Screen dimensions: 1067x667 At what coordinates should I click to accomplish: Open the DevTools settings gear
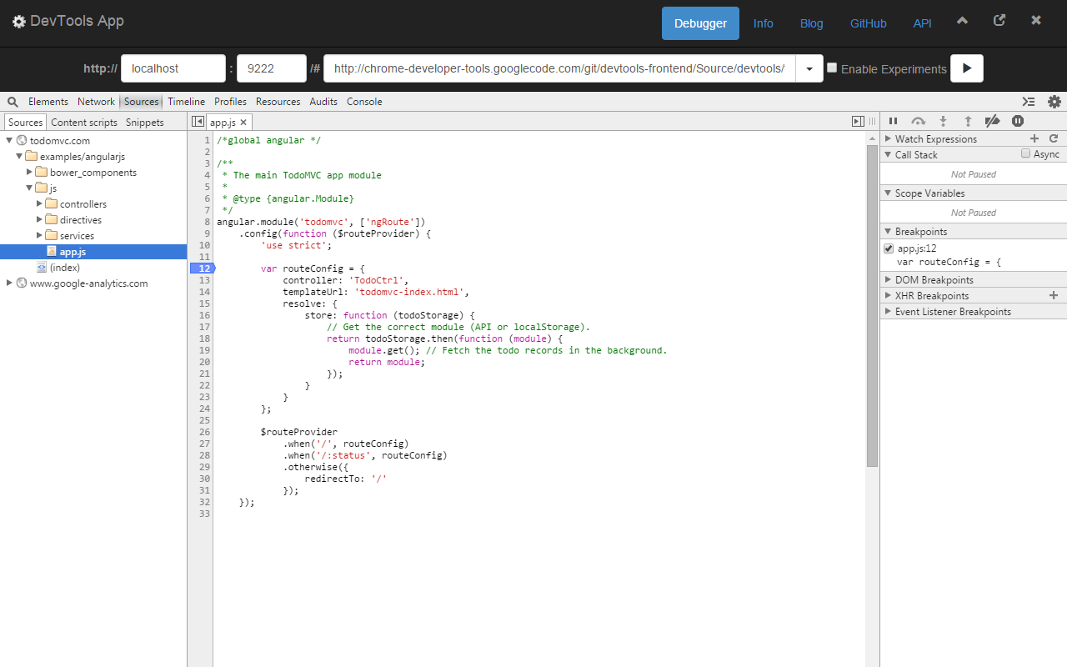tap(1054, 102)
